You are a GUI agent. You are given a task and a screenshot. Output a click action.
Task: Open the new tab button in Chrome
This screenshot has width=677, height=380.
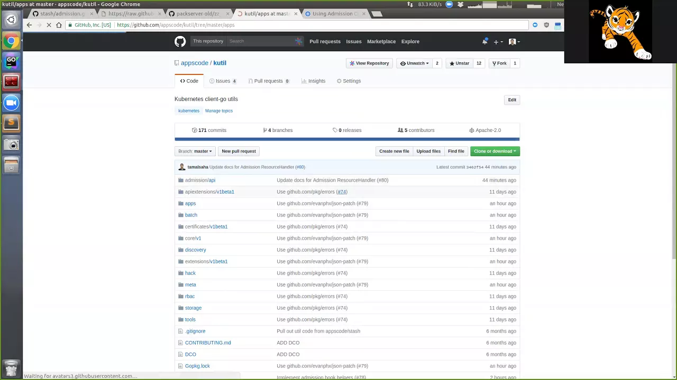point(377,14)
